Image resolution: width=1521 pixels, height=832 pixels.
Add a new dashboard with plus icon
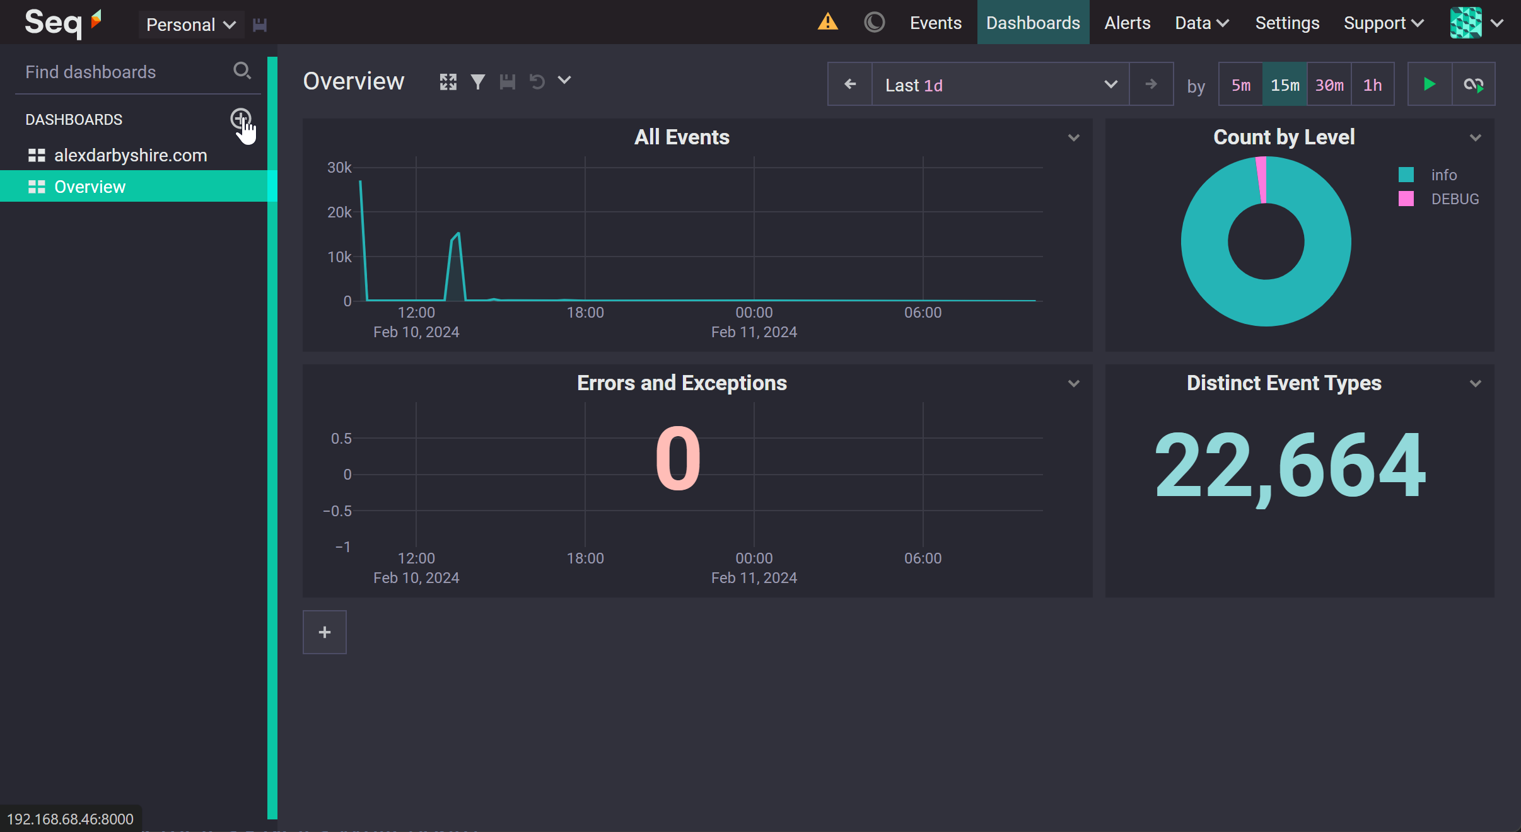240,118
